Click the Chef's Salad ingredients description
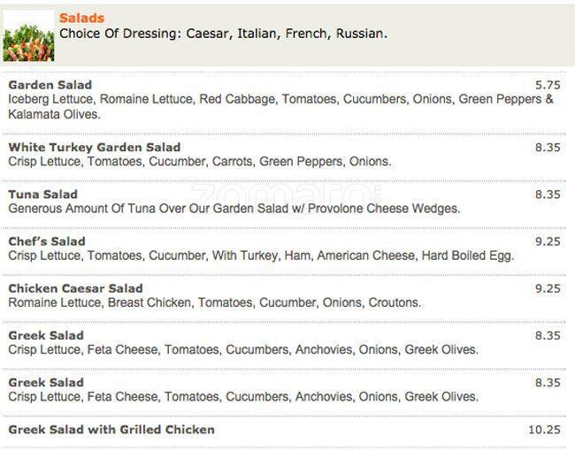Image resolution: width=575 pixels, height=450 pixels. [x=261, y=256]
